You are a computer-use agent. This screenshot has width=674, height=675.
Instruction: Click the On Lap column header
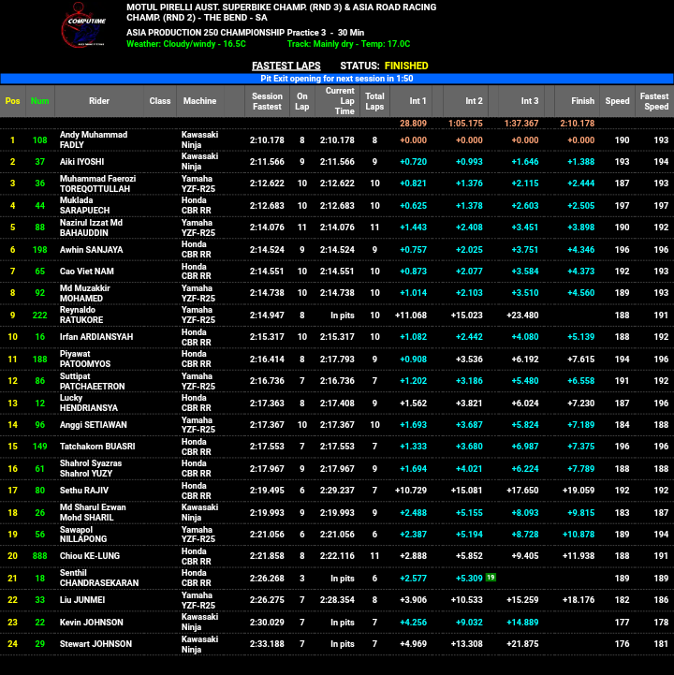pos(302,101)
